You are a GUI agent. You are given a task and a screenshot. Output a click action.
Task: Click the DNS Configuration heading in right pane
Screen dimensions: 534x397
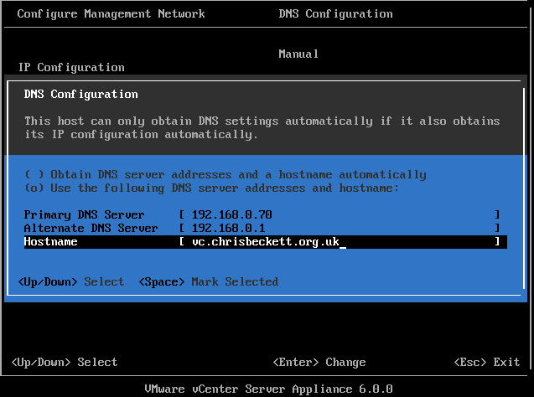tap(335, 14)
